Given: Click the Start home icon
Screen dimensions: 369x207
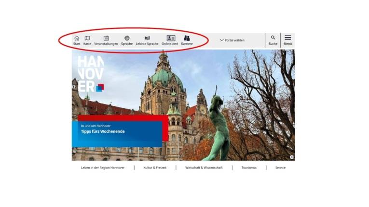Looking at the screenshot, I should (x=77, y=39).
